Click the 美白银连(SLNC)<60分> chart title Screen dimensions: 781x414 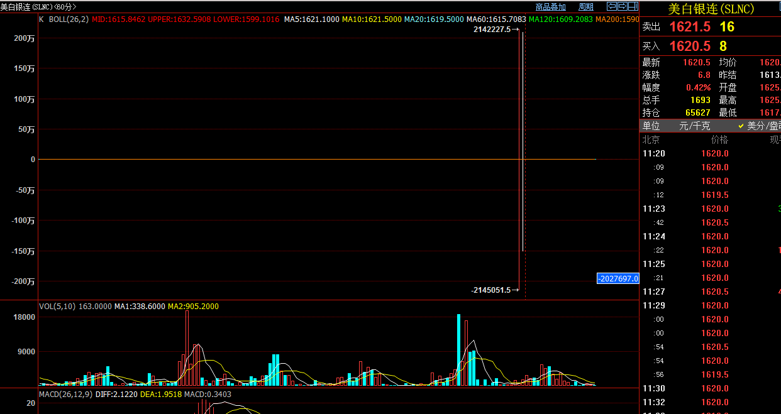pyautogui.click(x=39, y=7)
